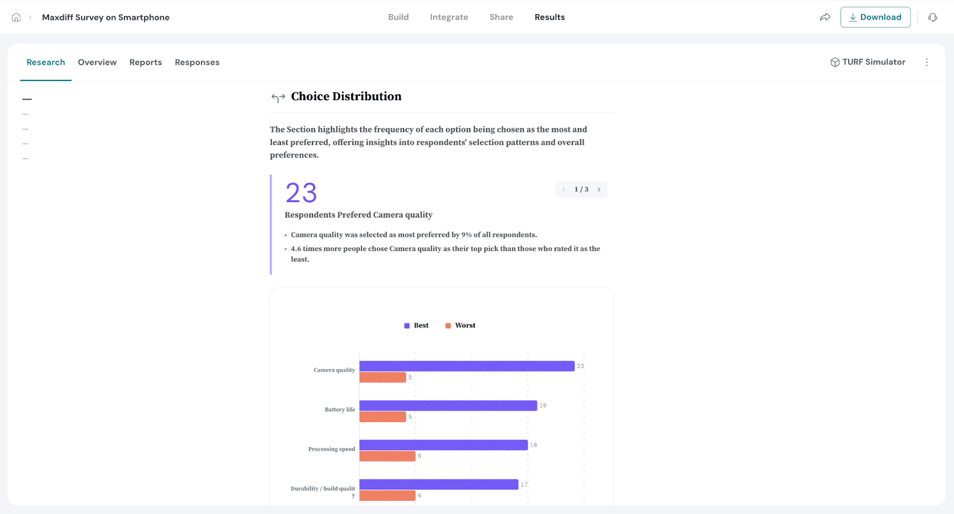Screen dimensions: 954x514
Task: Open the Integrate step
Action: (x=449, y=17)
